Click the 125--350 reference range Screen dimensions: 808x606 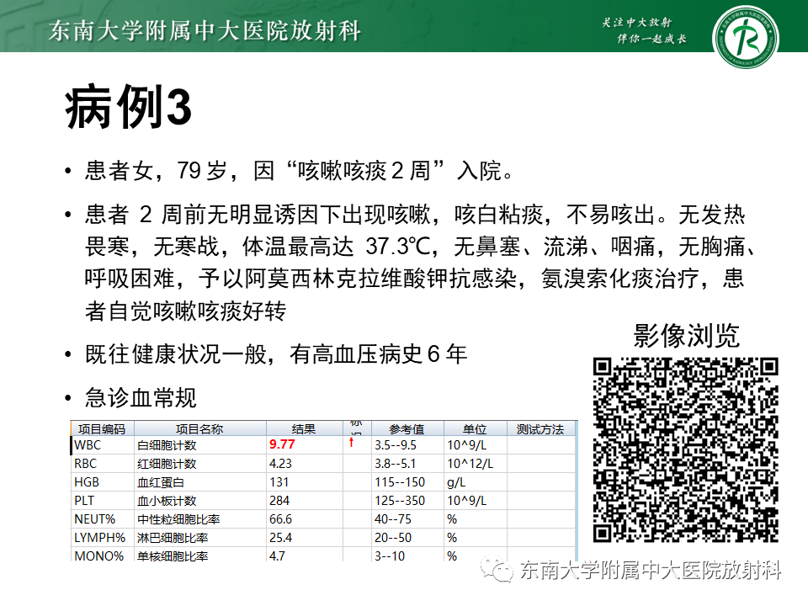pos(400,501)
